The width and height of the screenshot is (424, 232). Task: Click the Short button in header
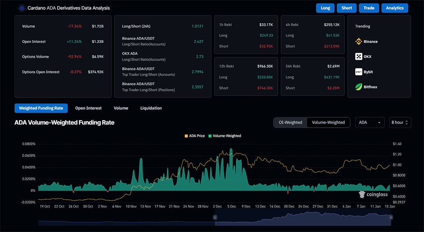point(347,8)
